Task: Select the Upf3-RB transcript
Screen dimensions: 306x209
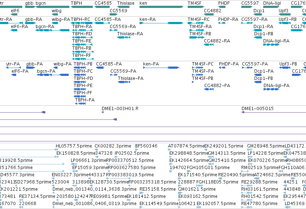Action: 284,23
